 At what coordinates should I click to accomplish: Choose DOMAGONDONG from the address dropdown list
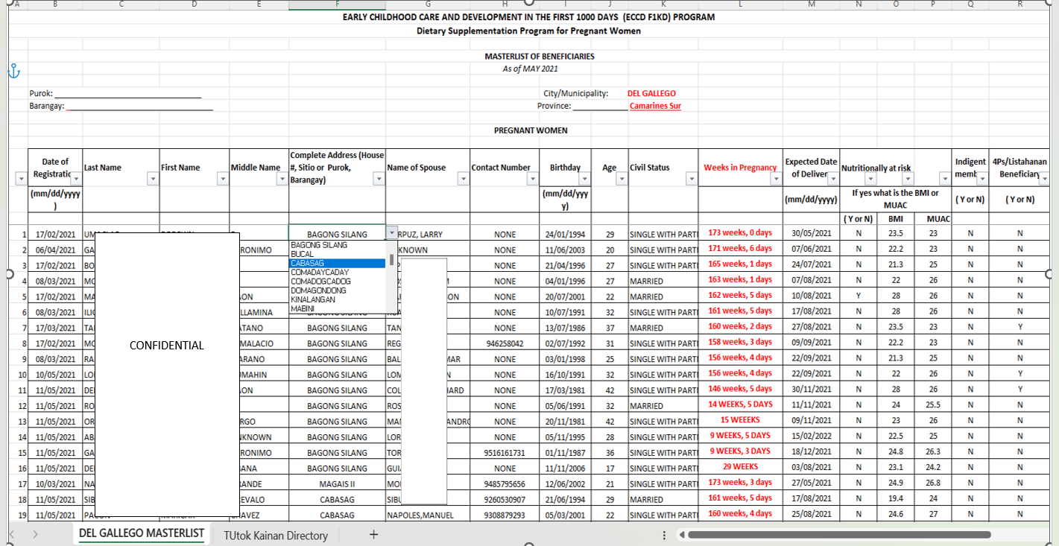(338, 291)
